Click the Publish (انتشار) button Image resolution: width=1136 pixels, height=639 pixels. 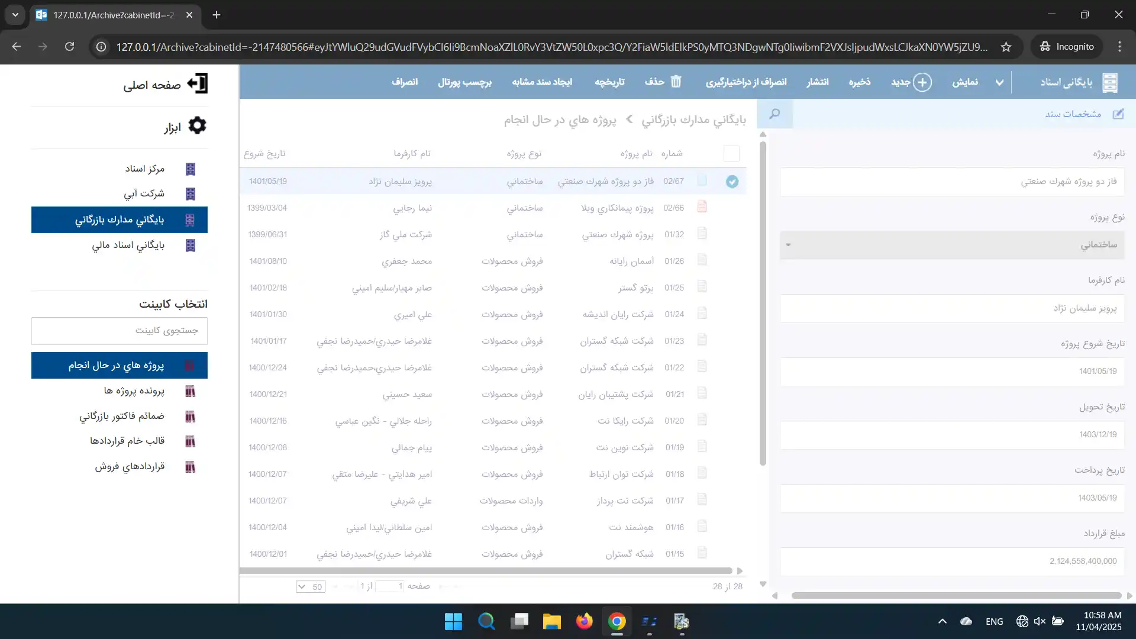817,82
